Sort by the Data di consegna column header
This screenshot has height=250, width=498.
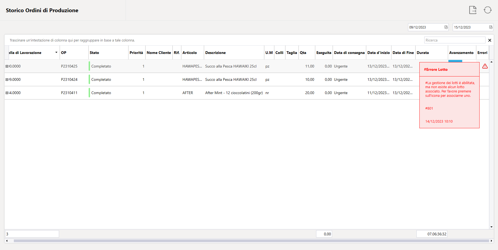coord(349,53)
